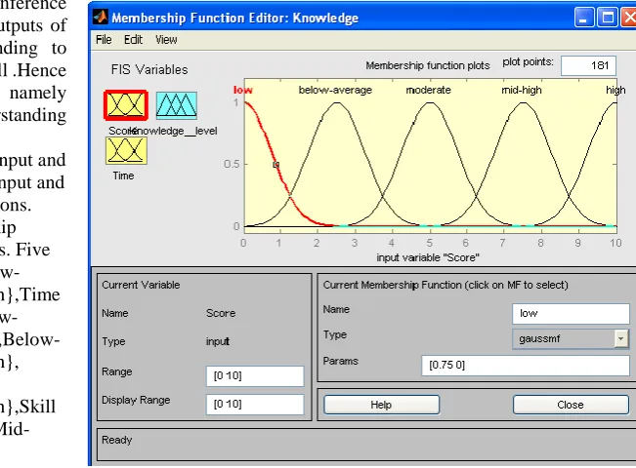636x468 pixels.
Task: Open the Edit menu
Action: coord(133,40)
